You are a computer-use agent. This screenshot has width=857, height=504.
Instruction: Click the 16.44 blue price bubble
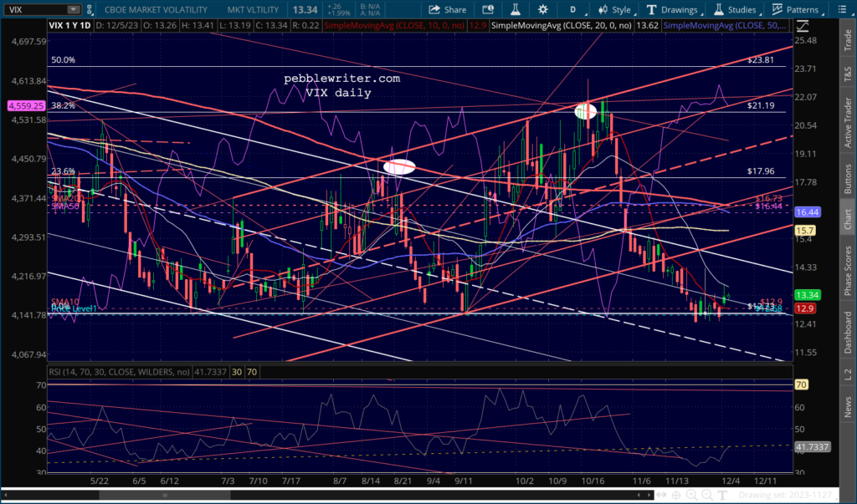[x=808, y=212]
